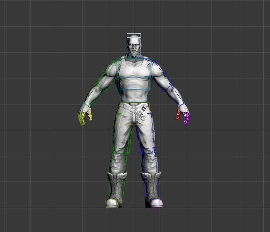The height and width of the screenshot is (232, 270).
Task: Click the character's face mesh
Action: 134,46
